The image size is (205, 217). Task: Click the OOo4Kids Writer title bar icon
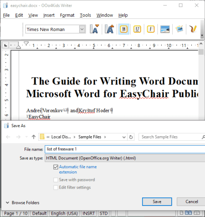click(x=5, y=5)
